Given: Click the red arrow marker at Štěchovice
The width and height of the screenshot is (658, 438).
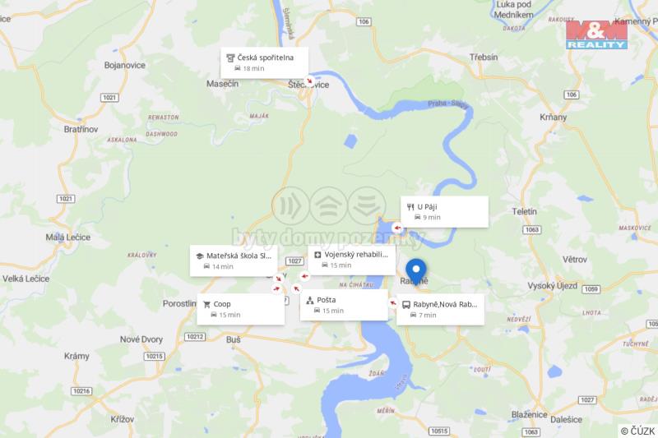Looking at the screenshot, I should [310, 81].
